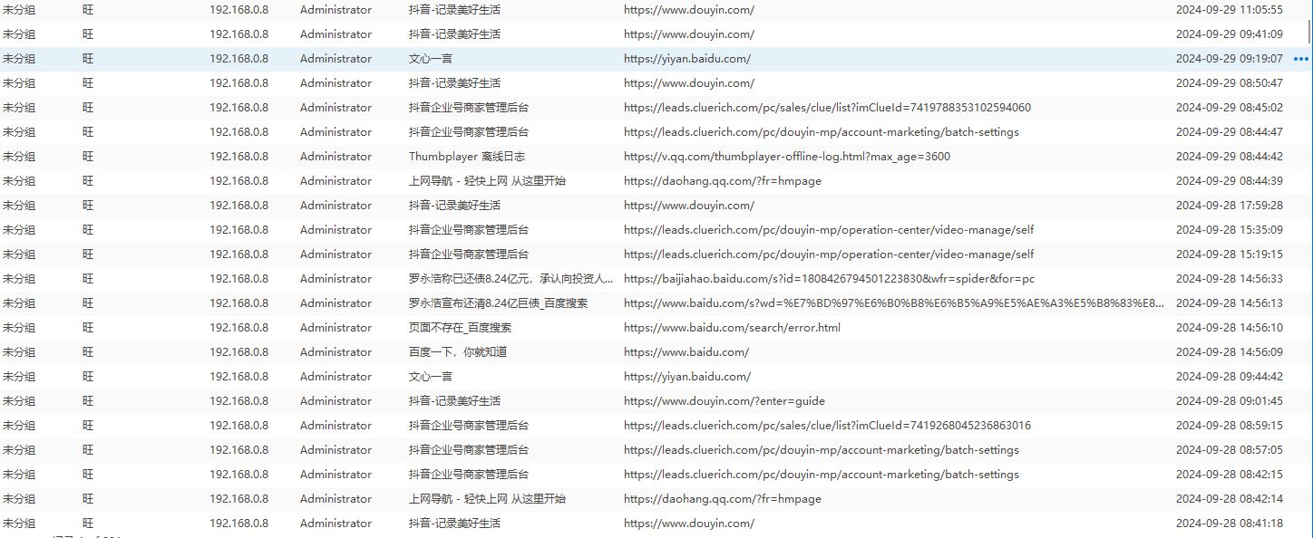
Task: Click IP 192.168.0.8 in the 14:56:09 row
Action: pos(238,352)
